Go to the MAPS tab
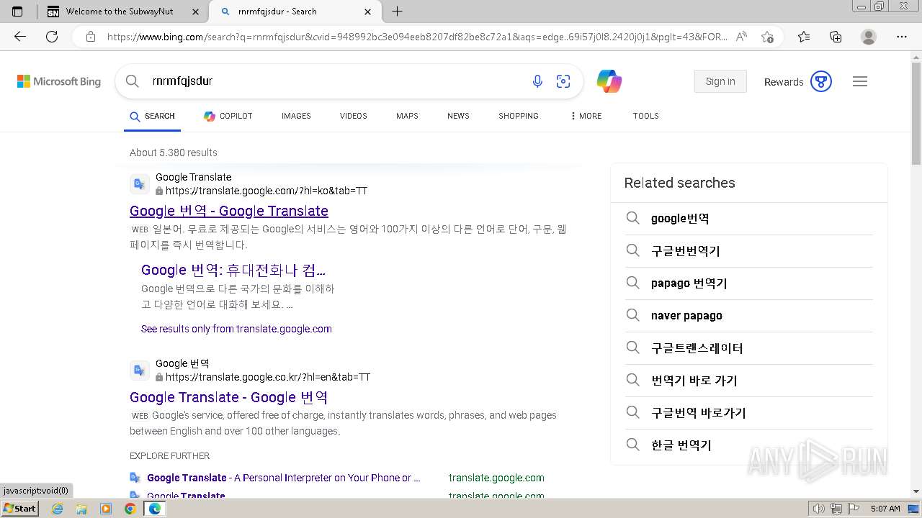The height and width of the screenshot is (518, 922). pos(407,116)
